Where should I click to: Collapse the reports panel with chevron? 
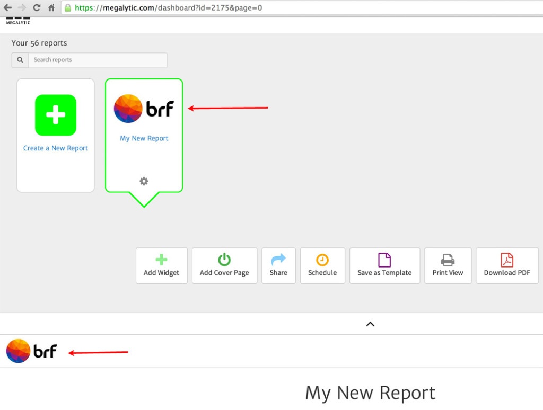pyautogui.click(x=370, y=324)
